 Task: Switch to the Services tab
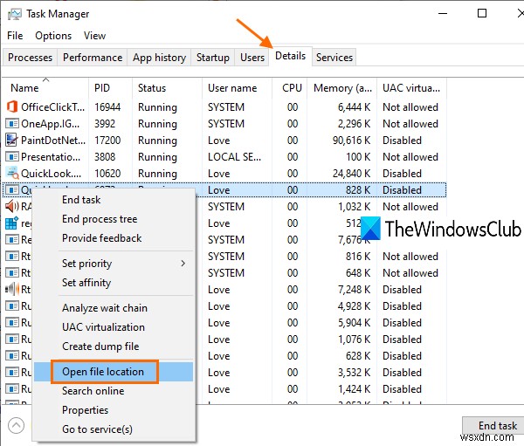(x=334, y=58)
